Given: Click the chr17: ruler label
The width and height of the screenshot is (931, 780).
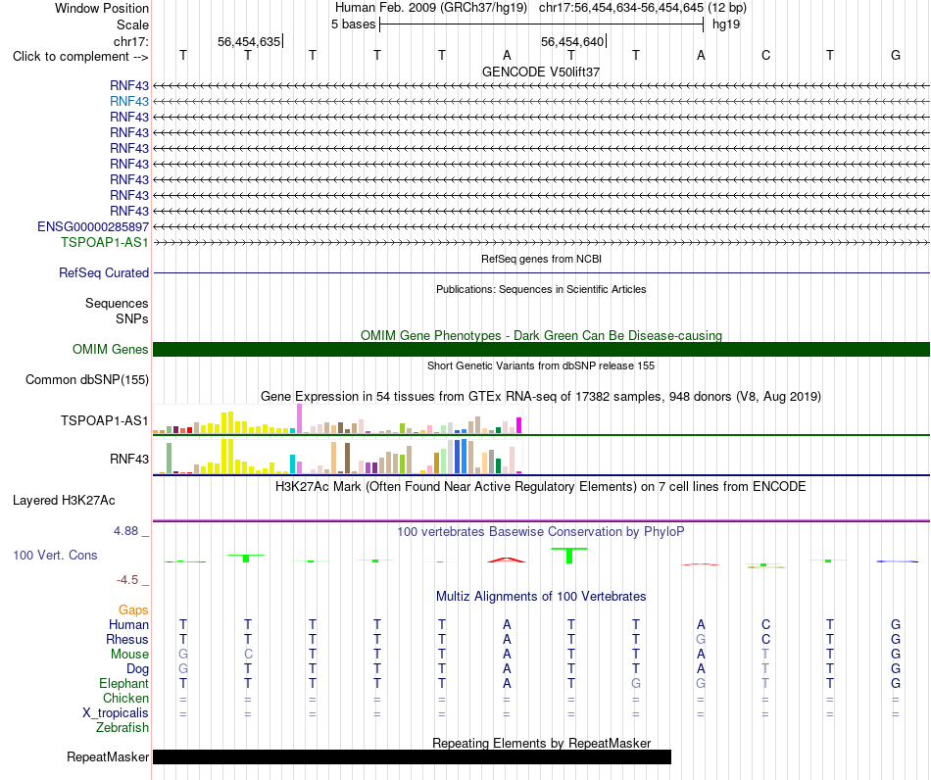Looking at the screenshot, I should pyautogui.click(x=130, y=42).
